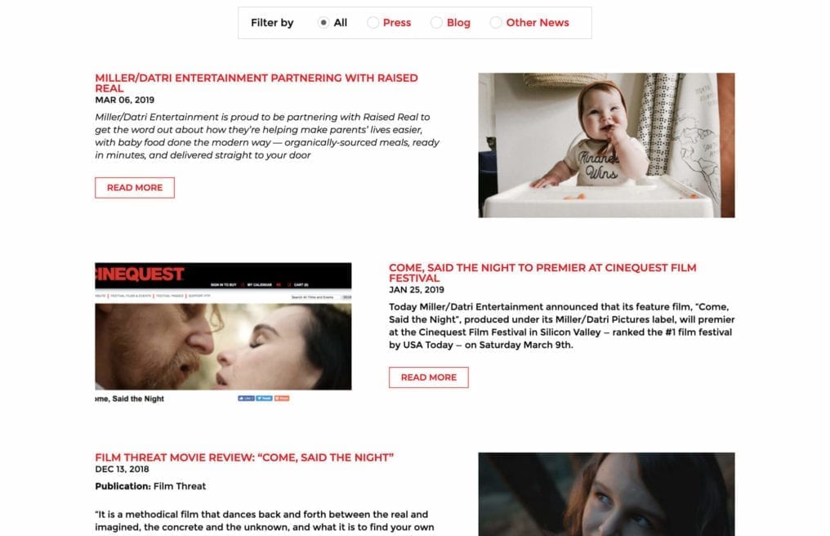Click the Blog filter label text
Screen dimensions: 830x536
458,23
